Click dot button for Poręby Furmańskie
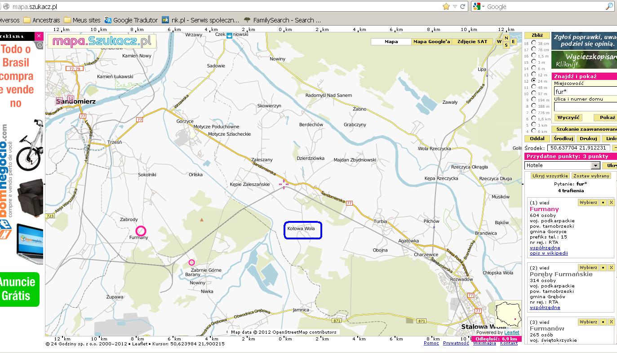Image resolution: width=617 pixels, height=353 pixels. click(x=604, y=268)
